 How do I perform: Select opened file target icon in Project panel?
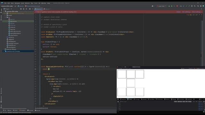point(21,9)
